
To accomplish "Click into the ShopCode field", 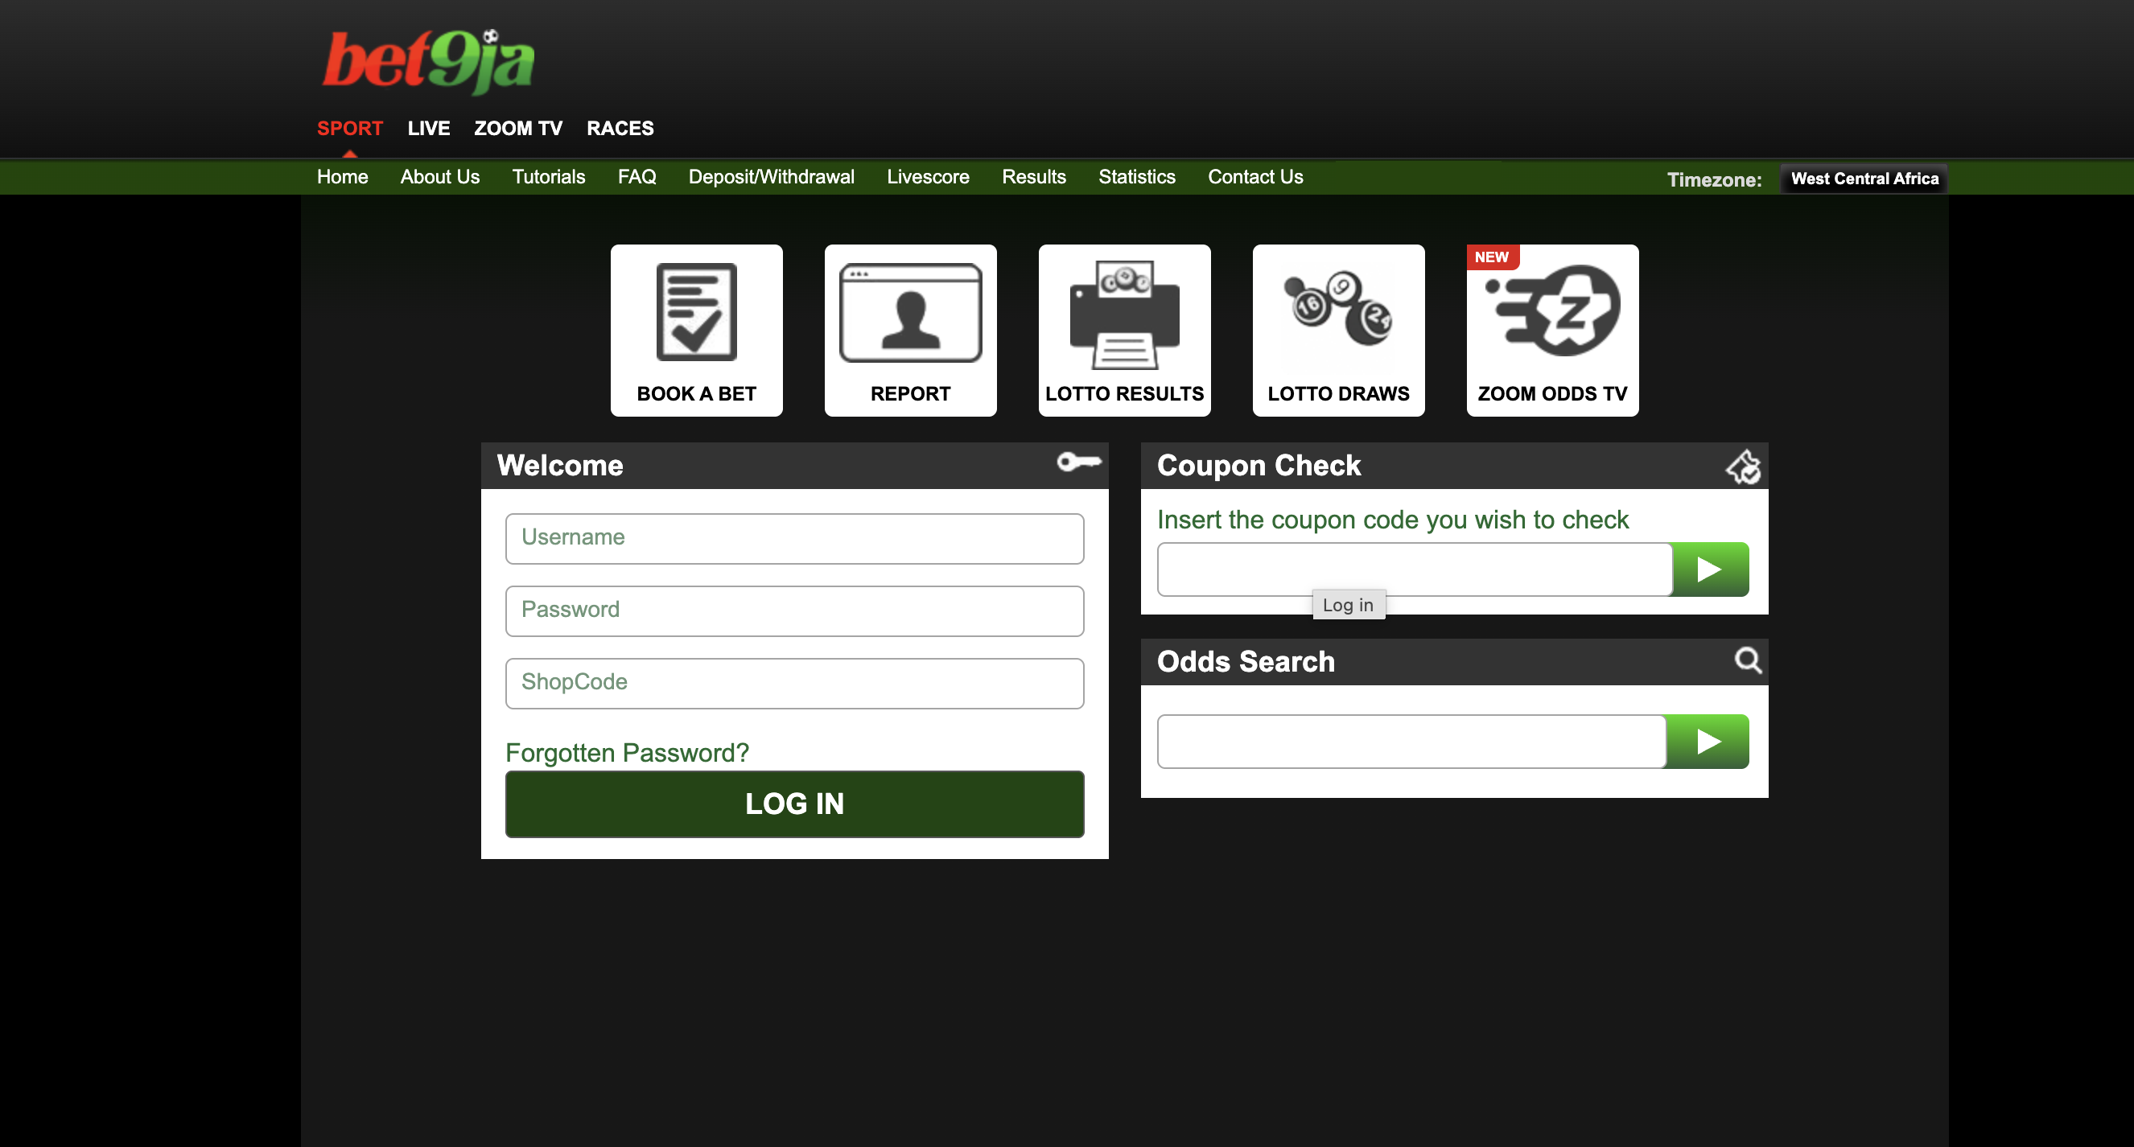I will click(x=793, y=682).
